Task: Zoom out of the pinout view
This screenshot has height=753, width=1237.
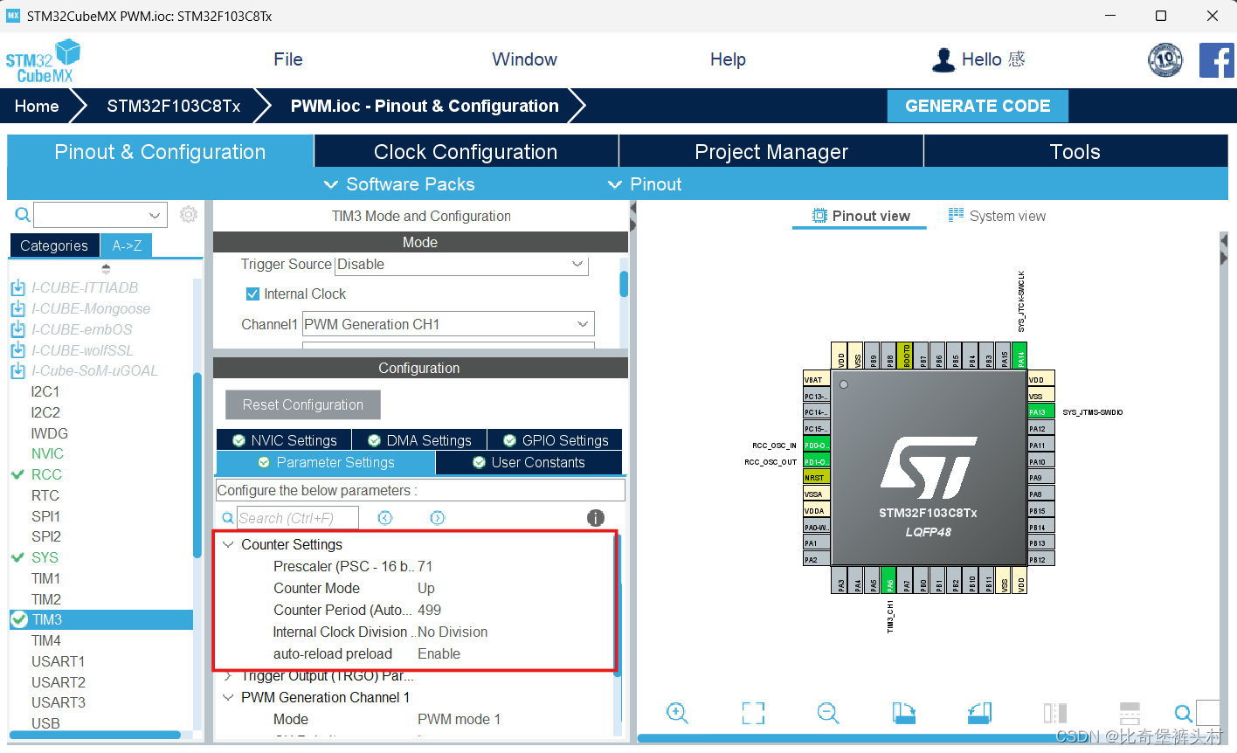Action: tap(828, 713)
